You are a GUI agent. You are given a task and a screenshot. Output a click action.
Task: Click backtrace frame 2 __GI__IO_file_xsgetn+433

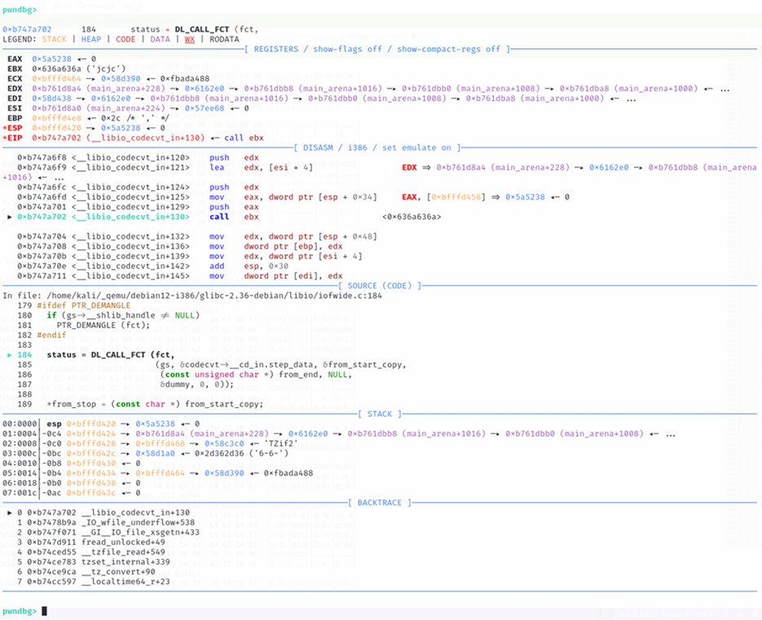click(x=108, y=533)
